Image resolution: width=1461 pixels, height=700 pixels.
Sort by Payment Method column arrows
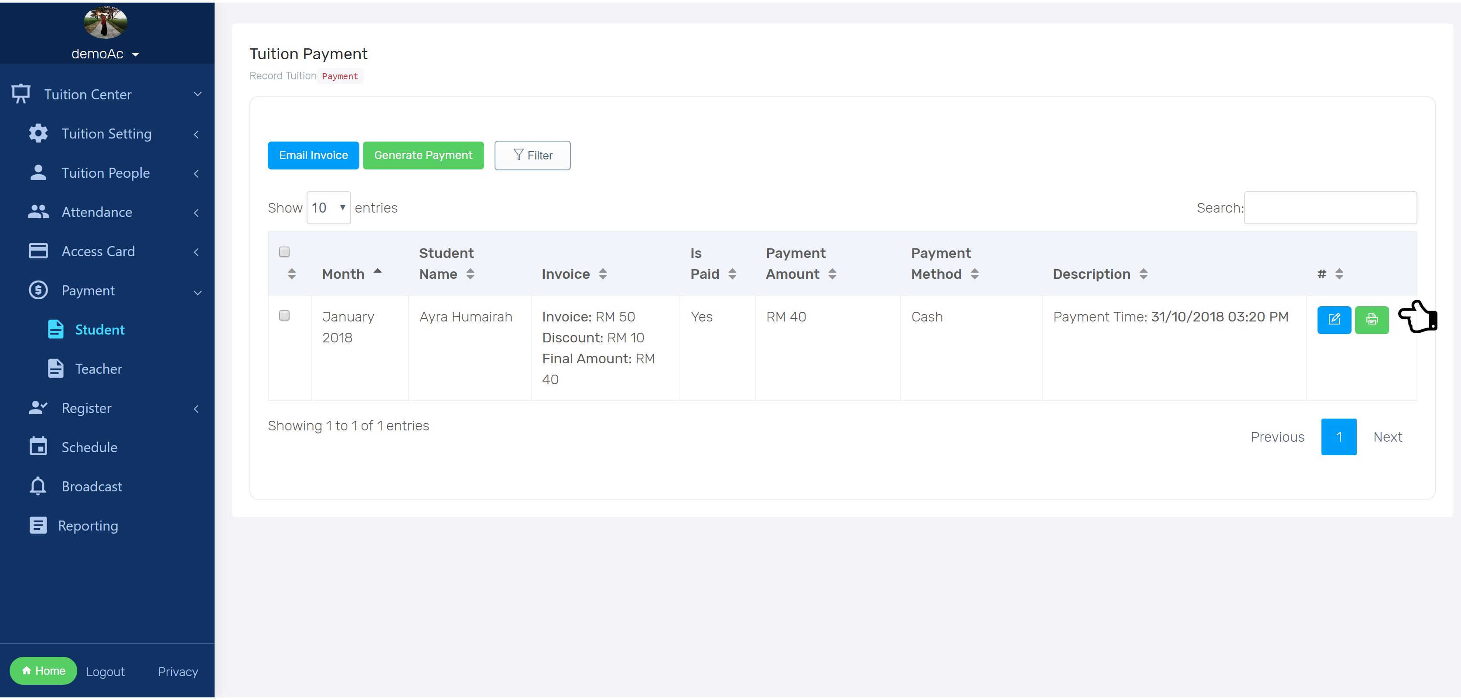[x=974, y=274]
